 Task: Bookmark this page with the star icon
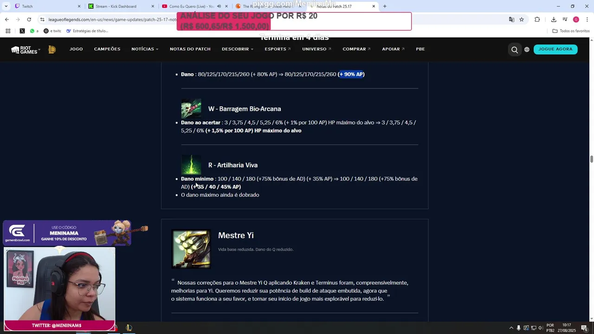tap(522, 19)
